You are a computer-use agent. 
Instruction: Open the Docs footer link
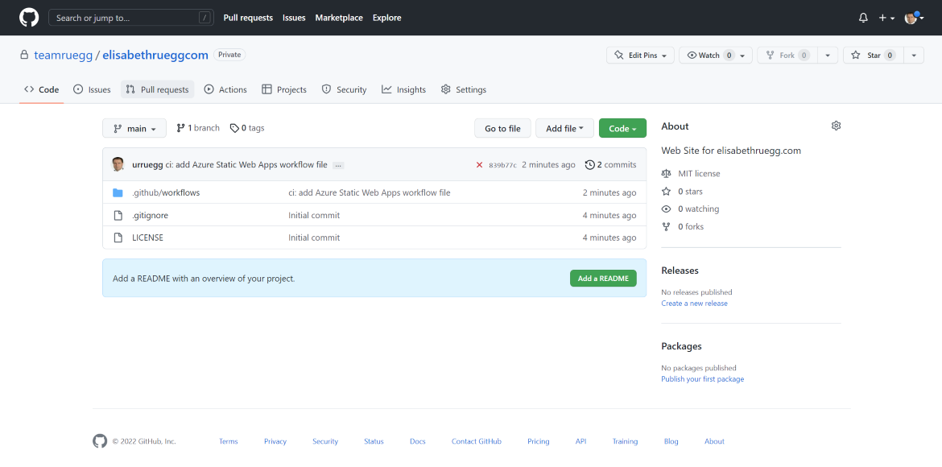[x=418, y=441]
